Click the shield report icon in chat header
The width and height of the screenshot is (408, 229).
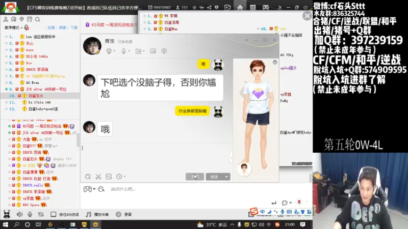(164, 51)
